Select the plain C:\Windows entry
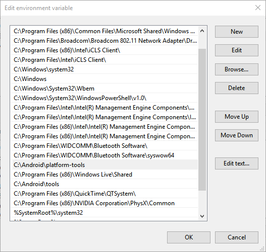 (104, 79)
